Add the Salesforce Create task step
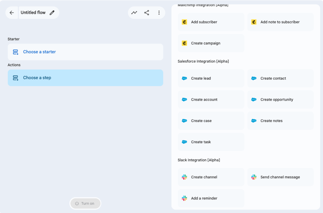Screen dimensions: 323x213 pos(211,142)
